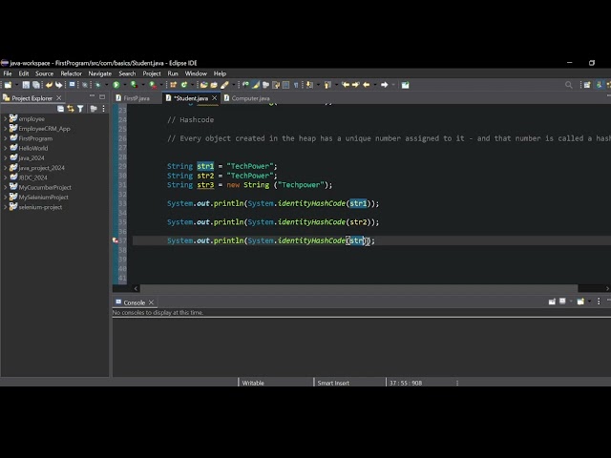
Task: Select the MyCucumberProject project
Action: coord(45,187)
